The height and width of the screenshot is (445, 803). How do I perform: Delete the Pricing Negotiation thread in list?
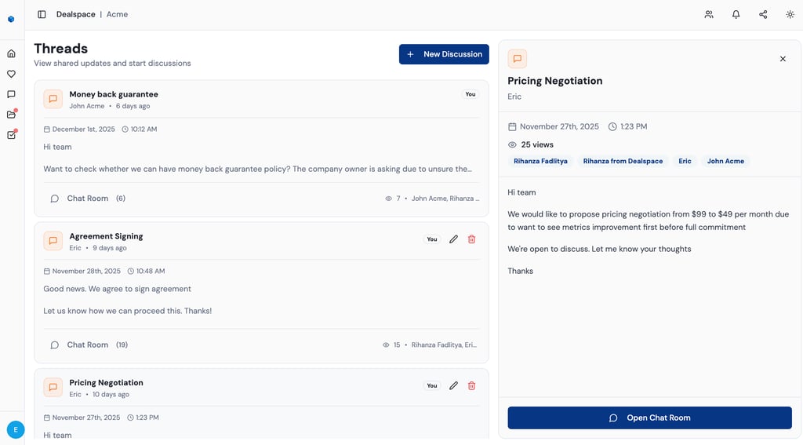click(471, 386)
